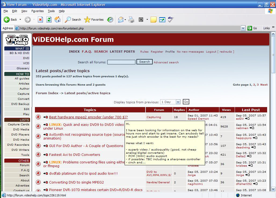Click the last post arrow icon next to edDV
Image resolution: width=276 pixels, height=198 pixels.
pyautogui.click(x=247, y=119)
